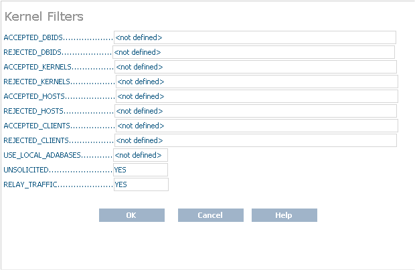
Task: Click the USE_LOCAL_ADABASES label text
Action: [42, 155]
